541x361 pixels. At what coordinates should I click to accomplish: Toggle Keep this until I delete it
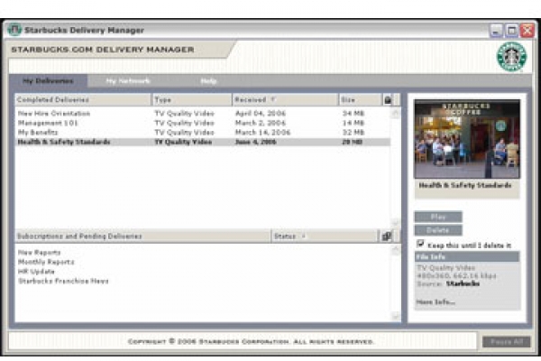tap(420, 244)
